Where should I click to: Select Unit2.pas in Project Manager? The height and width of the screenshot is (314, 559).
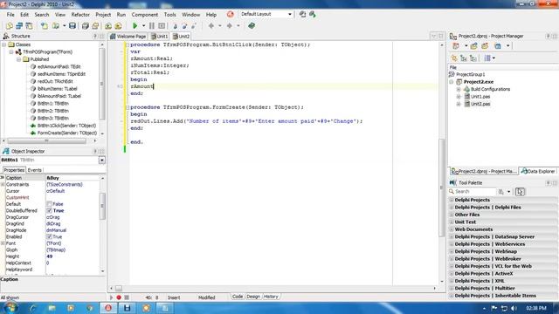[480, 104]
